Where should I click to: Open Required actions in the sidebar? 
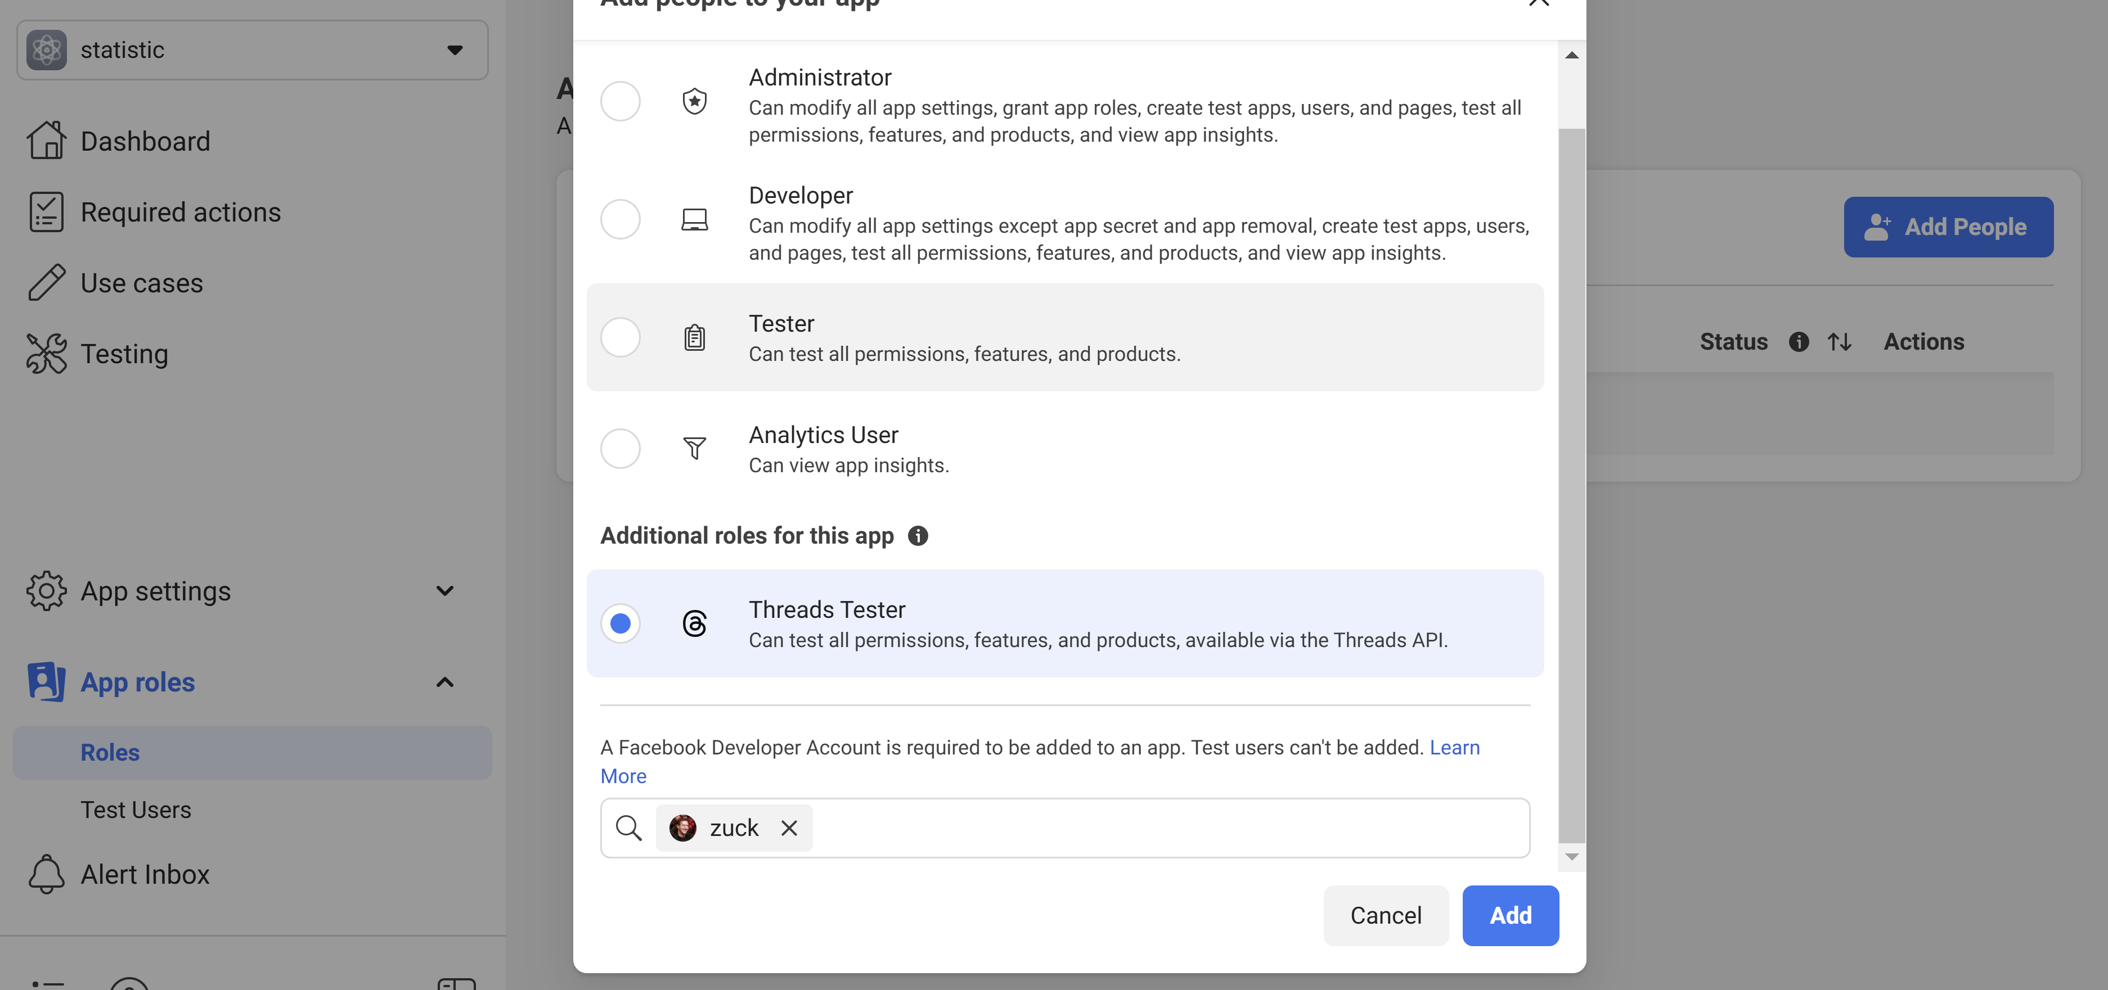[180, 213]
